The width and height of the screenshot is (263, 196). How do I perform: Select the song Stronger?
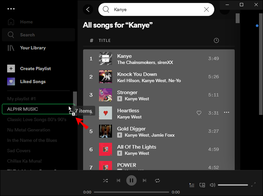(159, 95)
